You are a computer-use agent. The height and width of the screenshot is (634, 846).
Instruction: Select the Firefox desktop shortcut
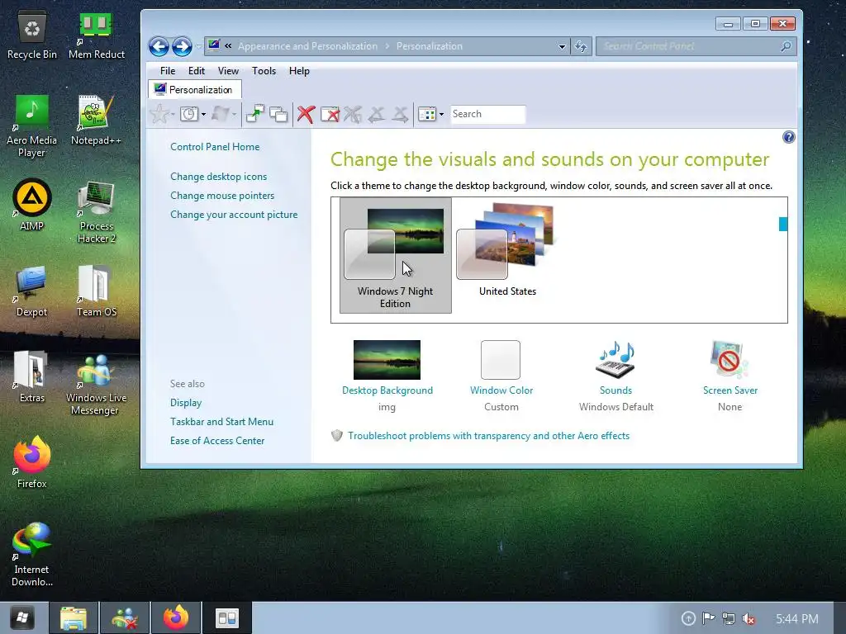point(32,462)
